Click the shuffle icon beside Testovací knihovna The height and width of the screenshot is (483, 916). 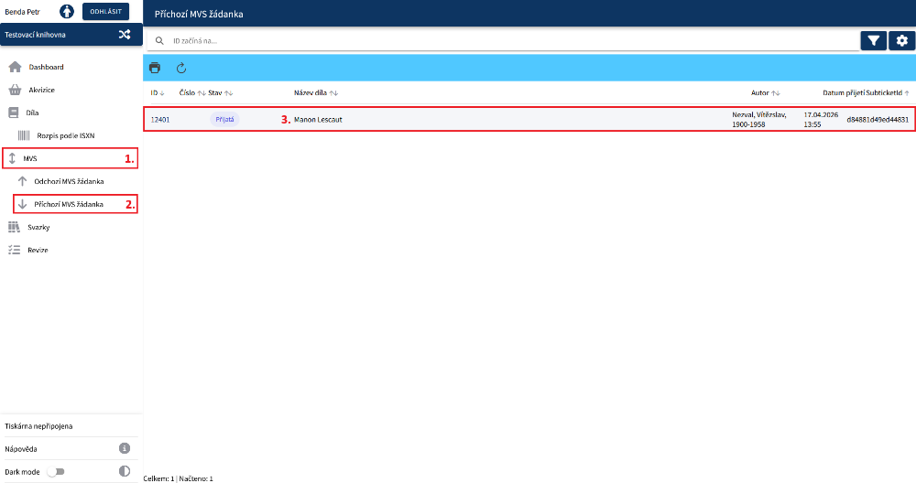(125, 35)
